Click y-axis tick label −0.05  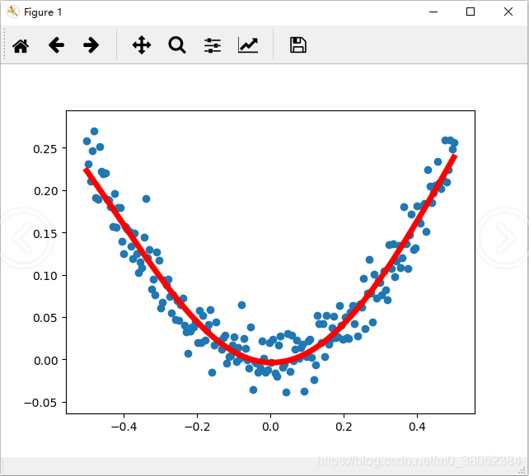coord(40,403)
